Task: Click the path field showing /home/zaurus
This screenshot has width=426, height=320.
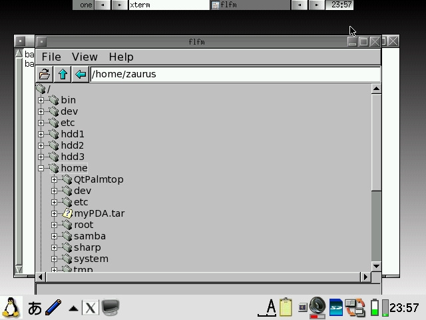Action: (235, 74)
